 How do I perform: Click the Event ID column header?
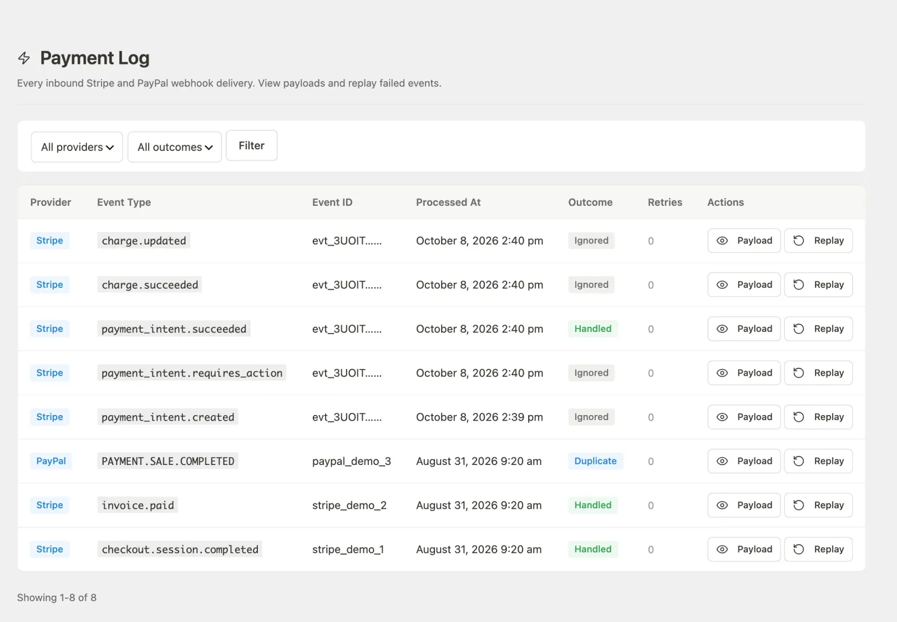[332, 202]
